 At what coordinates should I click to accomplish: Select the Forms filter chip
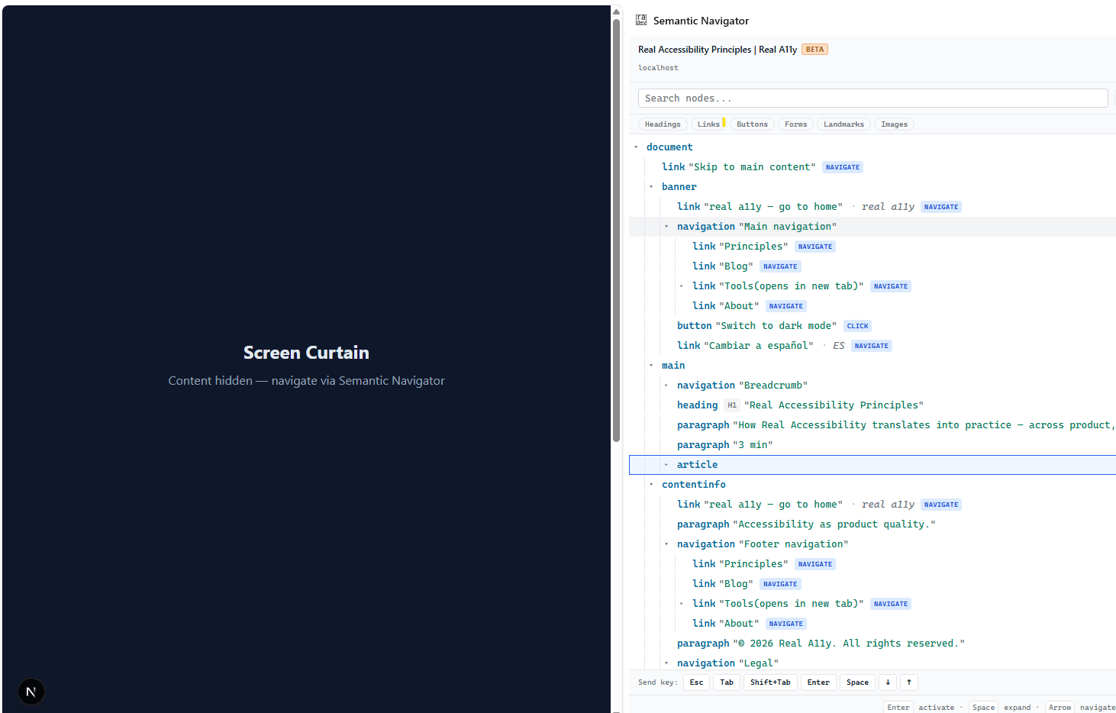795,124
